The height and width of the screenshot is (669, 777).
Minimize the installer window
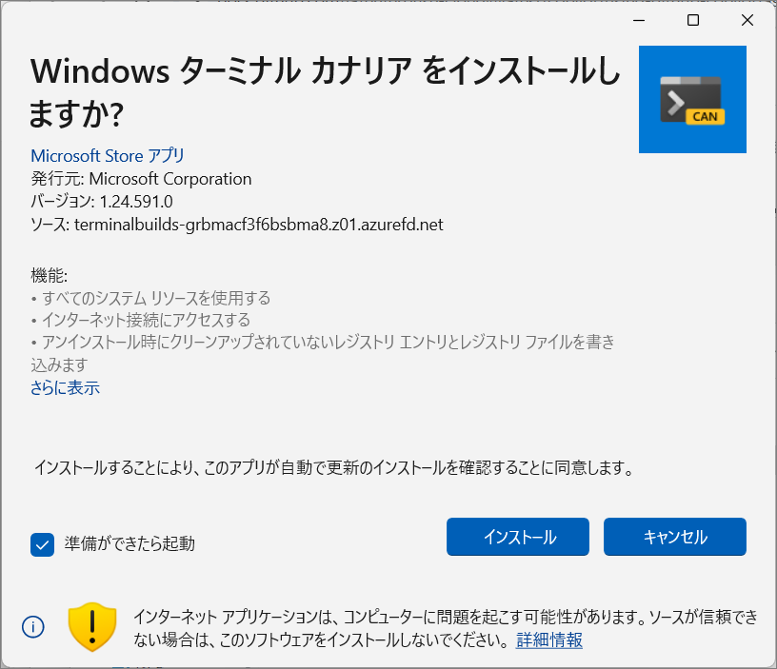(x=639, y=20)
